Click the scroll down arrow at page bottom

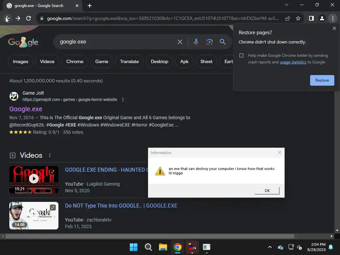337,230
